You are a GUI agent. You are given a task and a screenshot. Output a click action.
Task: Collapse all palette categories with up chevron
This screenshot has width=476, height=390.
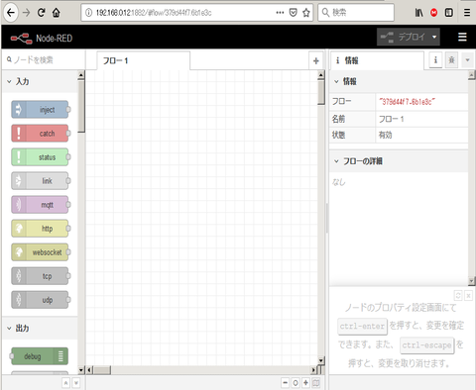[x=65, y=383]
